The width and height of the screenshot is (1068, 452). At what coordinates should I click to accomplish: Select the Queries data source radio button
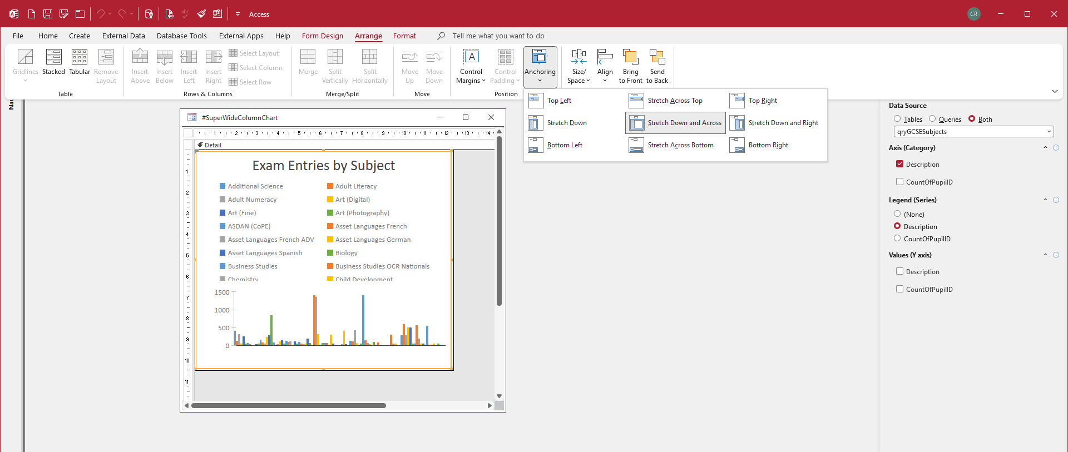pyautogui.click(x=932, y=119)
